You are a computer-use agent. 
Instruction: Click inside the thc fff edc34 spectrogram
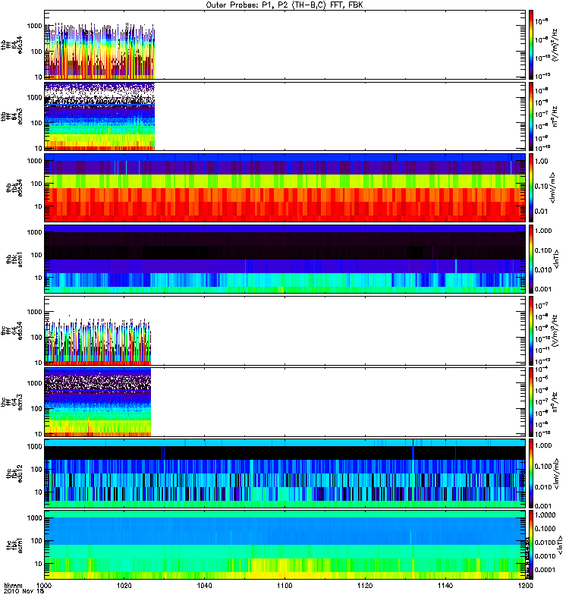[x=285, y=331]
